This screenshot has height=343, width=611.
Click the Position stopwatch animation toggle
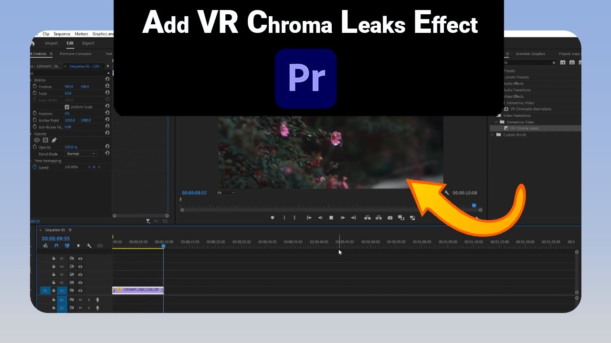coord(35,87)
